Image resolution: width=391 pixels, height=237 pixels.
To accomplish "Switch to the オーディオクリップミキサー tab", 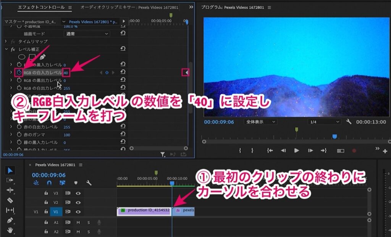I will (x=129, y=8).
